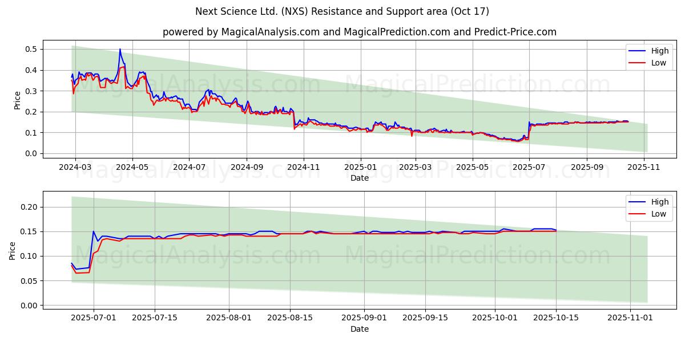Select the Low legend swatch in bottom chart
Image resolution: width=685 pixels, height=342 pixels.
pos(638,214)
